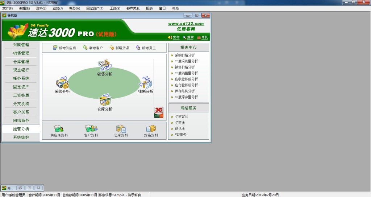The image size is (371, 197).
Task: Select 网络商务 in the sidebar
Action: coord(21,120)
